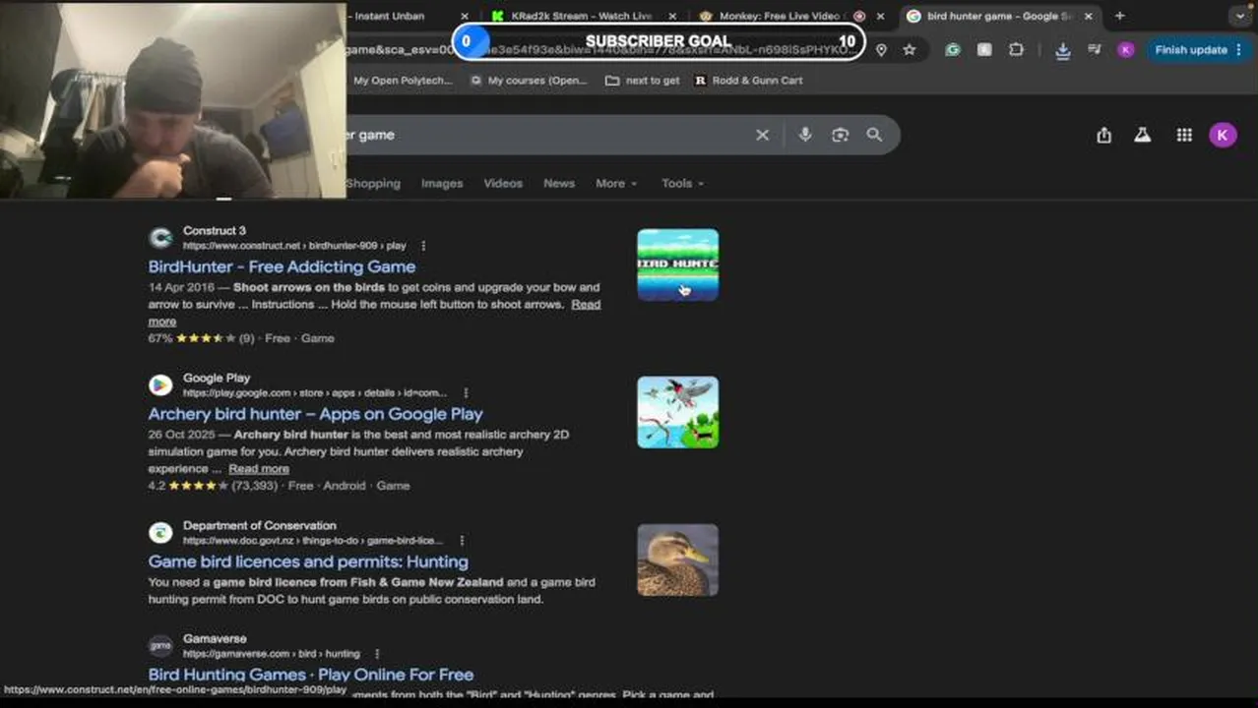
Task: Click the Bird Hunter game thumbnail
Action: coord(677,265)
